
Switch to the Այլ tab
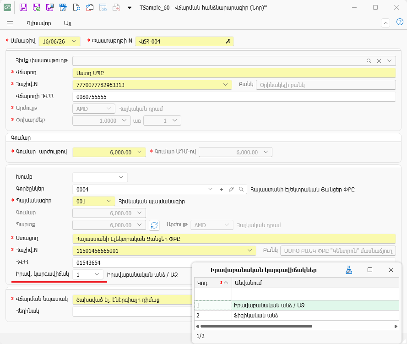coord(68,23)
